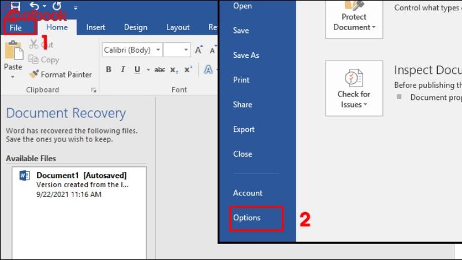Click the Superscript x² icon
This screenshot has width=462, height=260.
[x=188, y=70]
